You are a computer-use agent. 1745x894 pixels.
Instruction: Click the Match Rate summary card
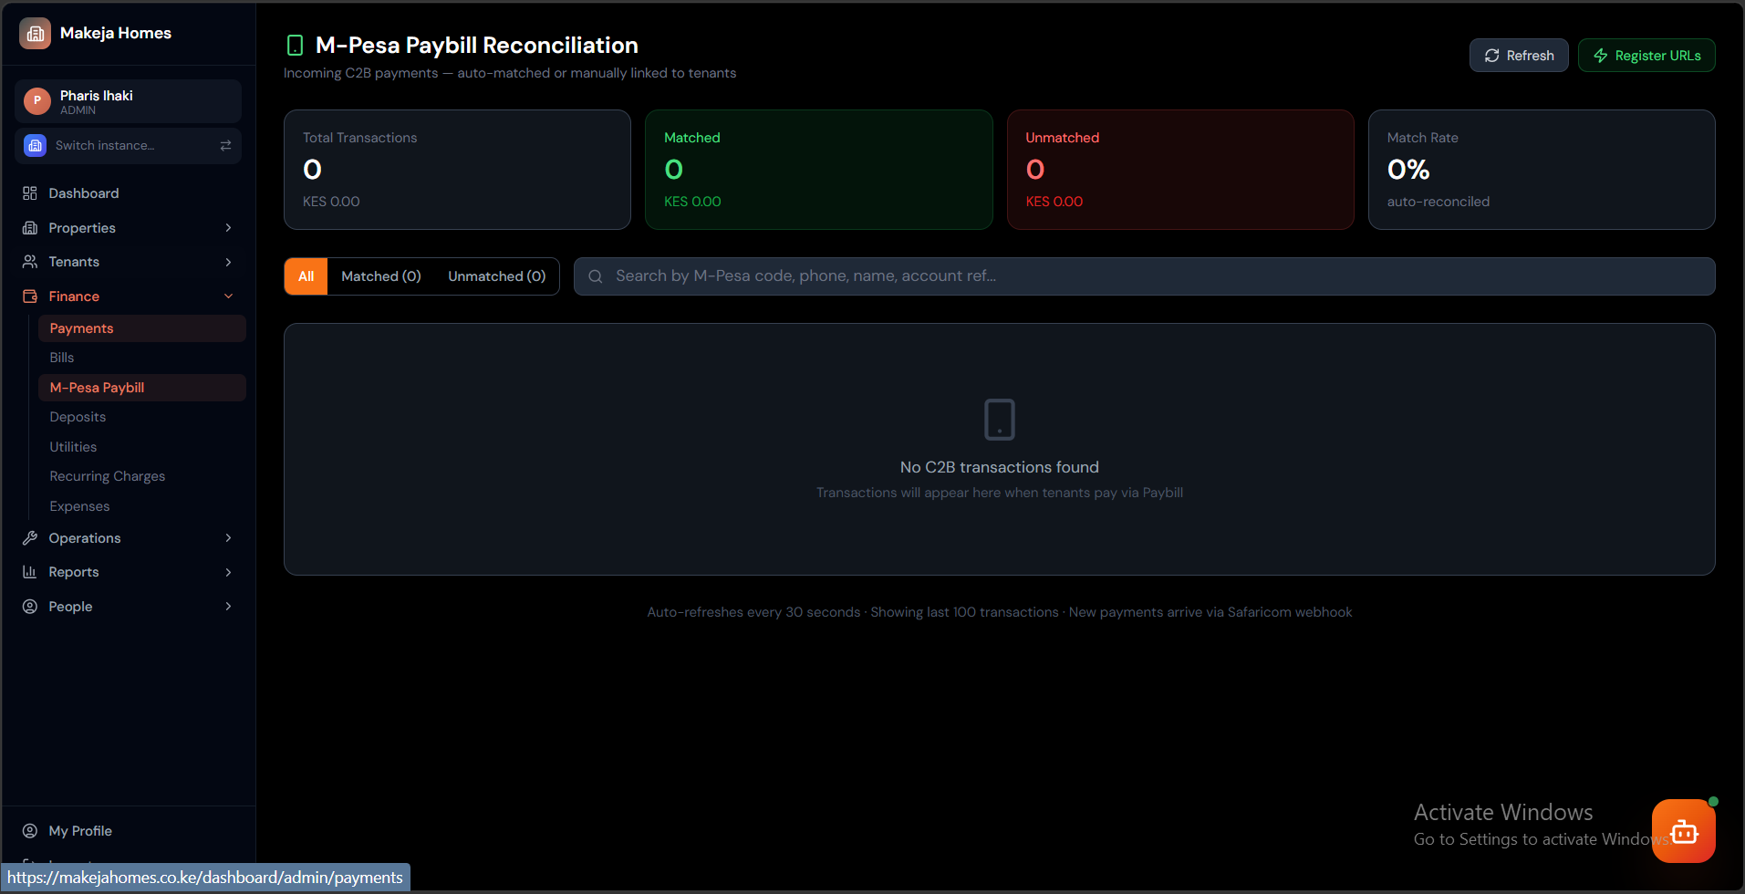[1542, 170]
